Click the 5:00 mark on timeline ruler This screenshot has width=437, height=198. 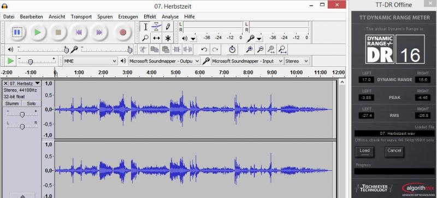click(x=175, y=72)
